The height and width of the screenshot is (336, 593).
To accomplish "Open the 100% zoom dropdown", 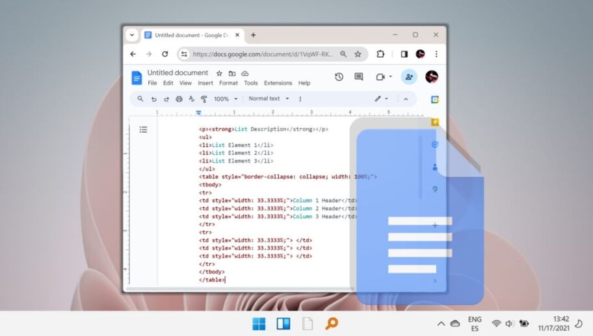I will (x=226, y=99).
